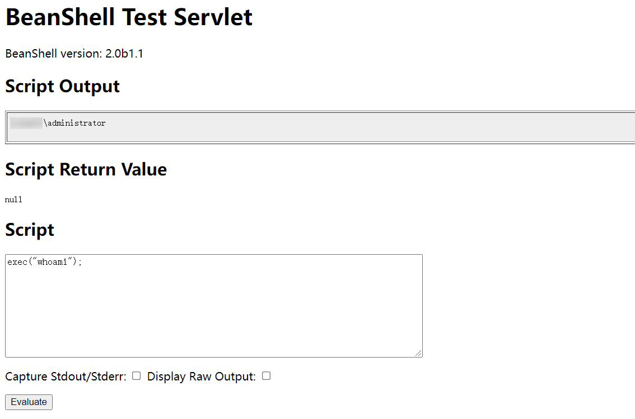Tick the Display Raw Output checkbox
635x419 pixels.
click(x=266, y=376)
